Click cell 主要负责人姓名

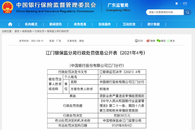[83, 89]
